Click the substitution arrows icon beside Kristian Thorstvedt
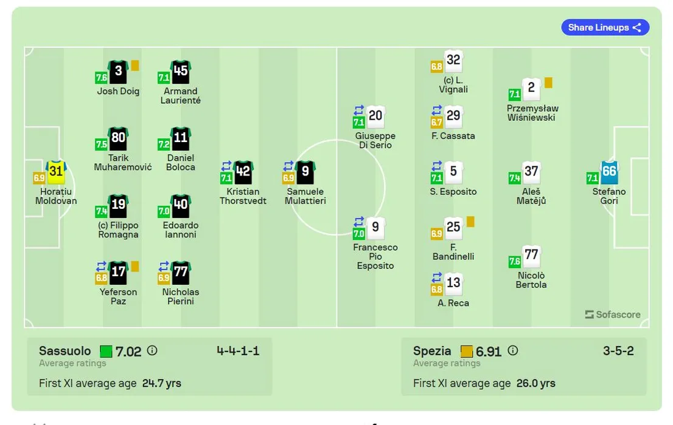Screen dimensions: 673x425 tap(226, 166)
